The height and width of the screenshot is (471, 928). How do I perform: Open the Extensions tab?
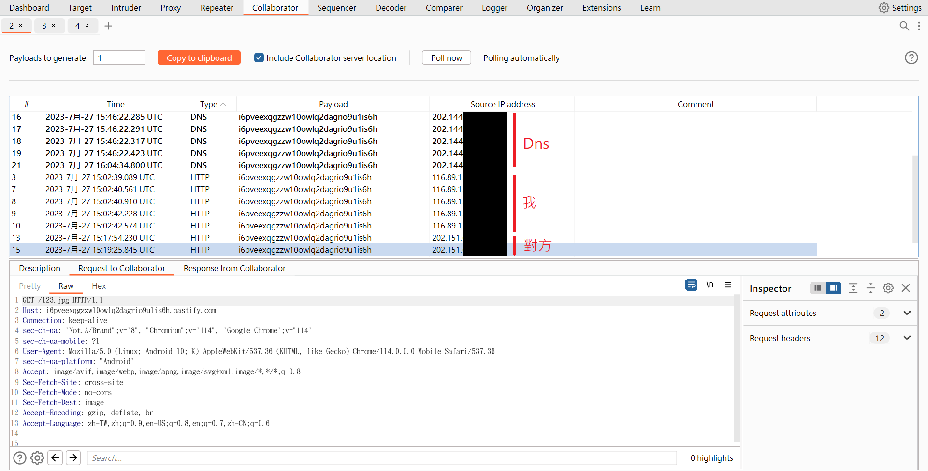(x=602, y=8)
